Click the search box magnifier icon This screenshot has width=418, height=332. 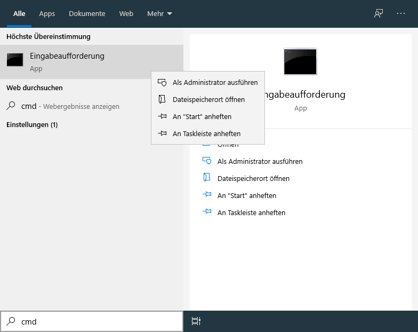[x=11, y=321]
